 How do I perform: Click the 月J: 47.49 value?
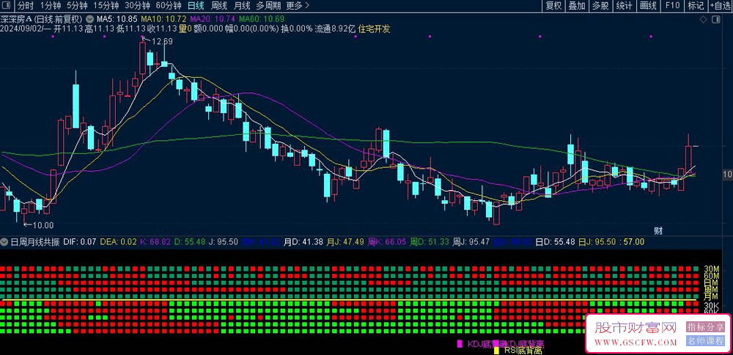(x=345, y=242)
